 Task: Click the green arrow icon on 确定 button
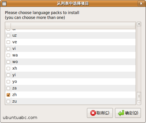[121, 113]
